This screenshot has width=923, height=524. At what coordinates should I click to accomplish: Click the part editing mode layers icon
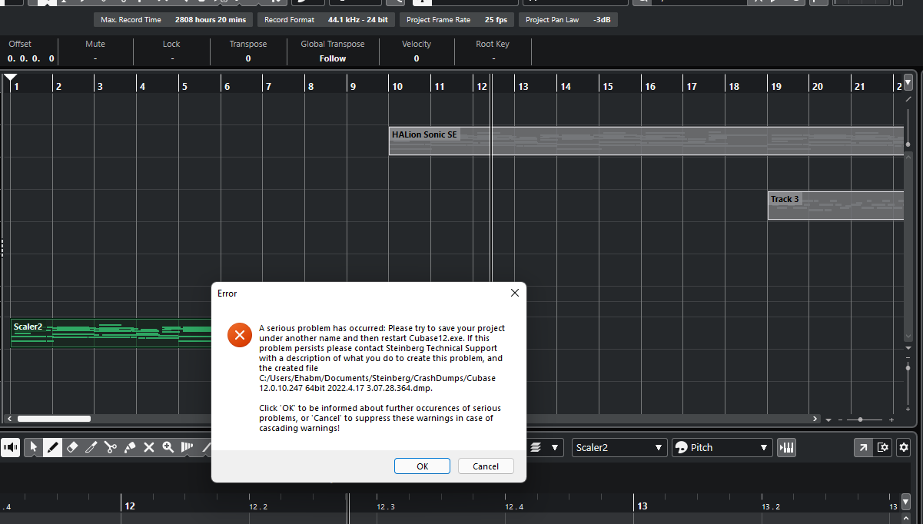click(x=536, y=447)
